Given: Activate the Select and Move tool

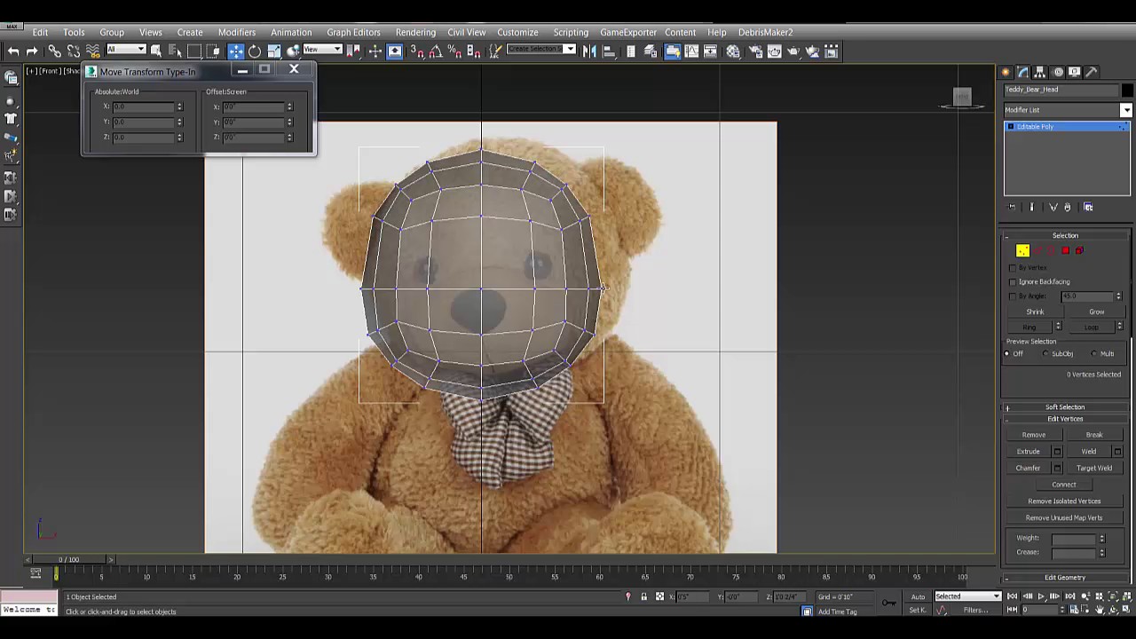Looking at the screenshot, I should click(x=235, y=51).
